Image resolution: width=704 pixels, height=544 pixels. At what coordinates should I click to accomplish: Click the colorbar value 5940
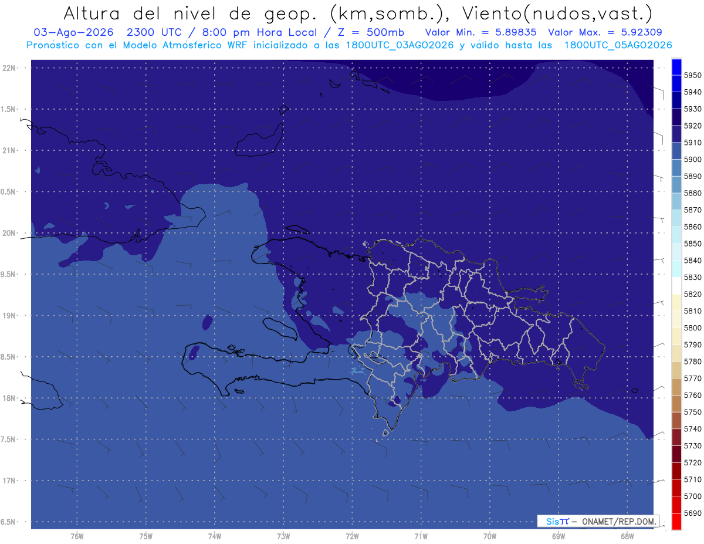[x=693, y=92]
